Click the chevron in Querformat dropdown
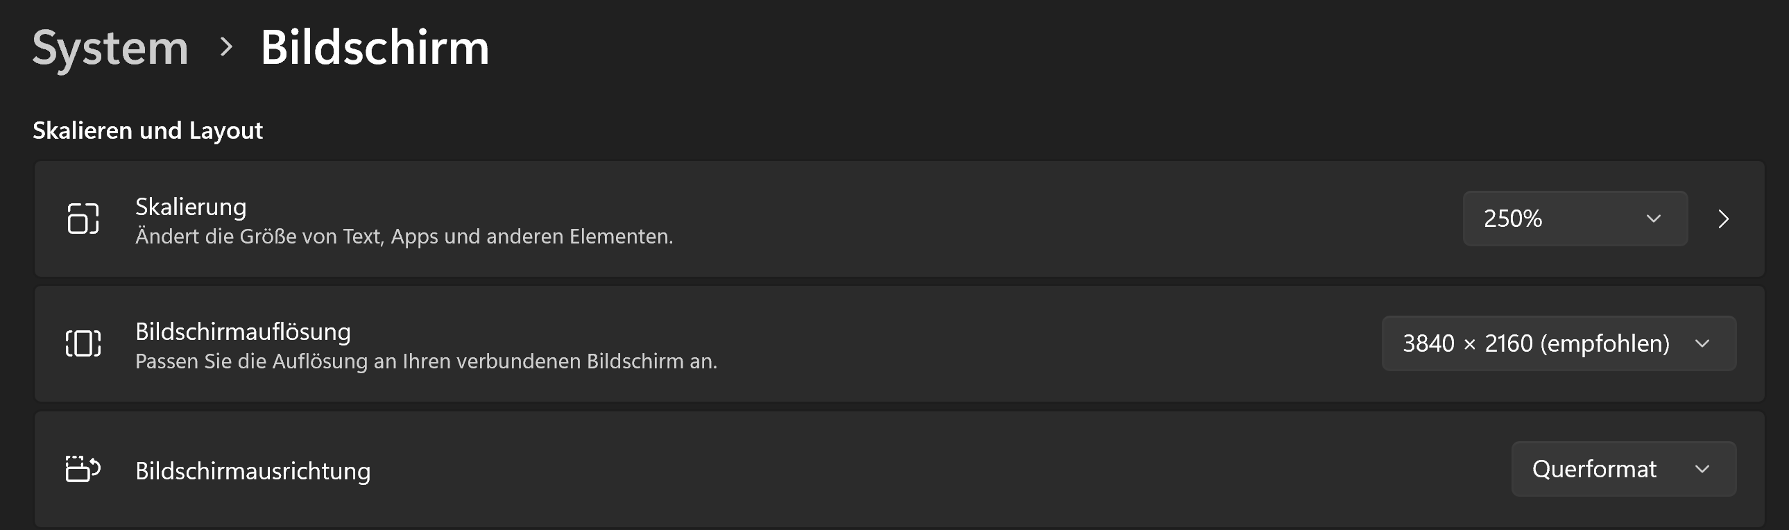Viewport: 1789px width, 530px height. [1702, 469]
